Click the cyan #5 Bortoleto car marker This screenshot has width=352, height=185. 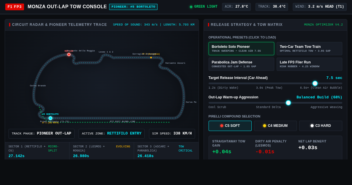(x=50, y=118)
